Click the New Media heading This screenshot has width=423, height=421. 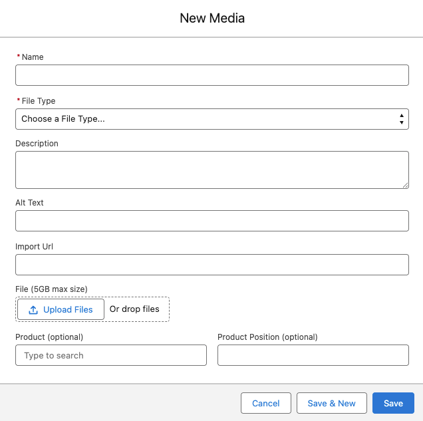point(212,18)
